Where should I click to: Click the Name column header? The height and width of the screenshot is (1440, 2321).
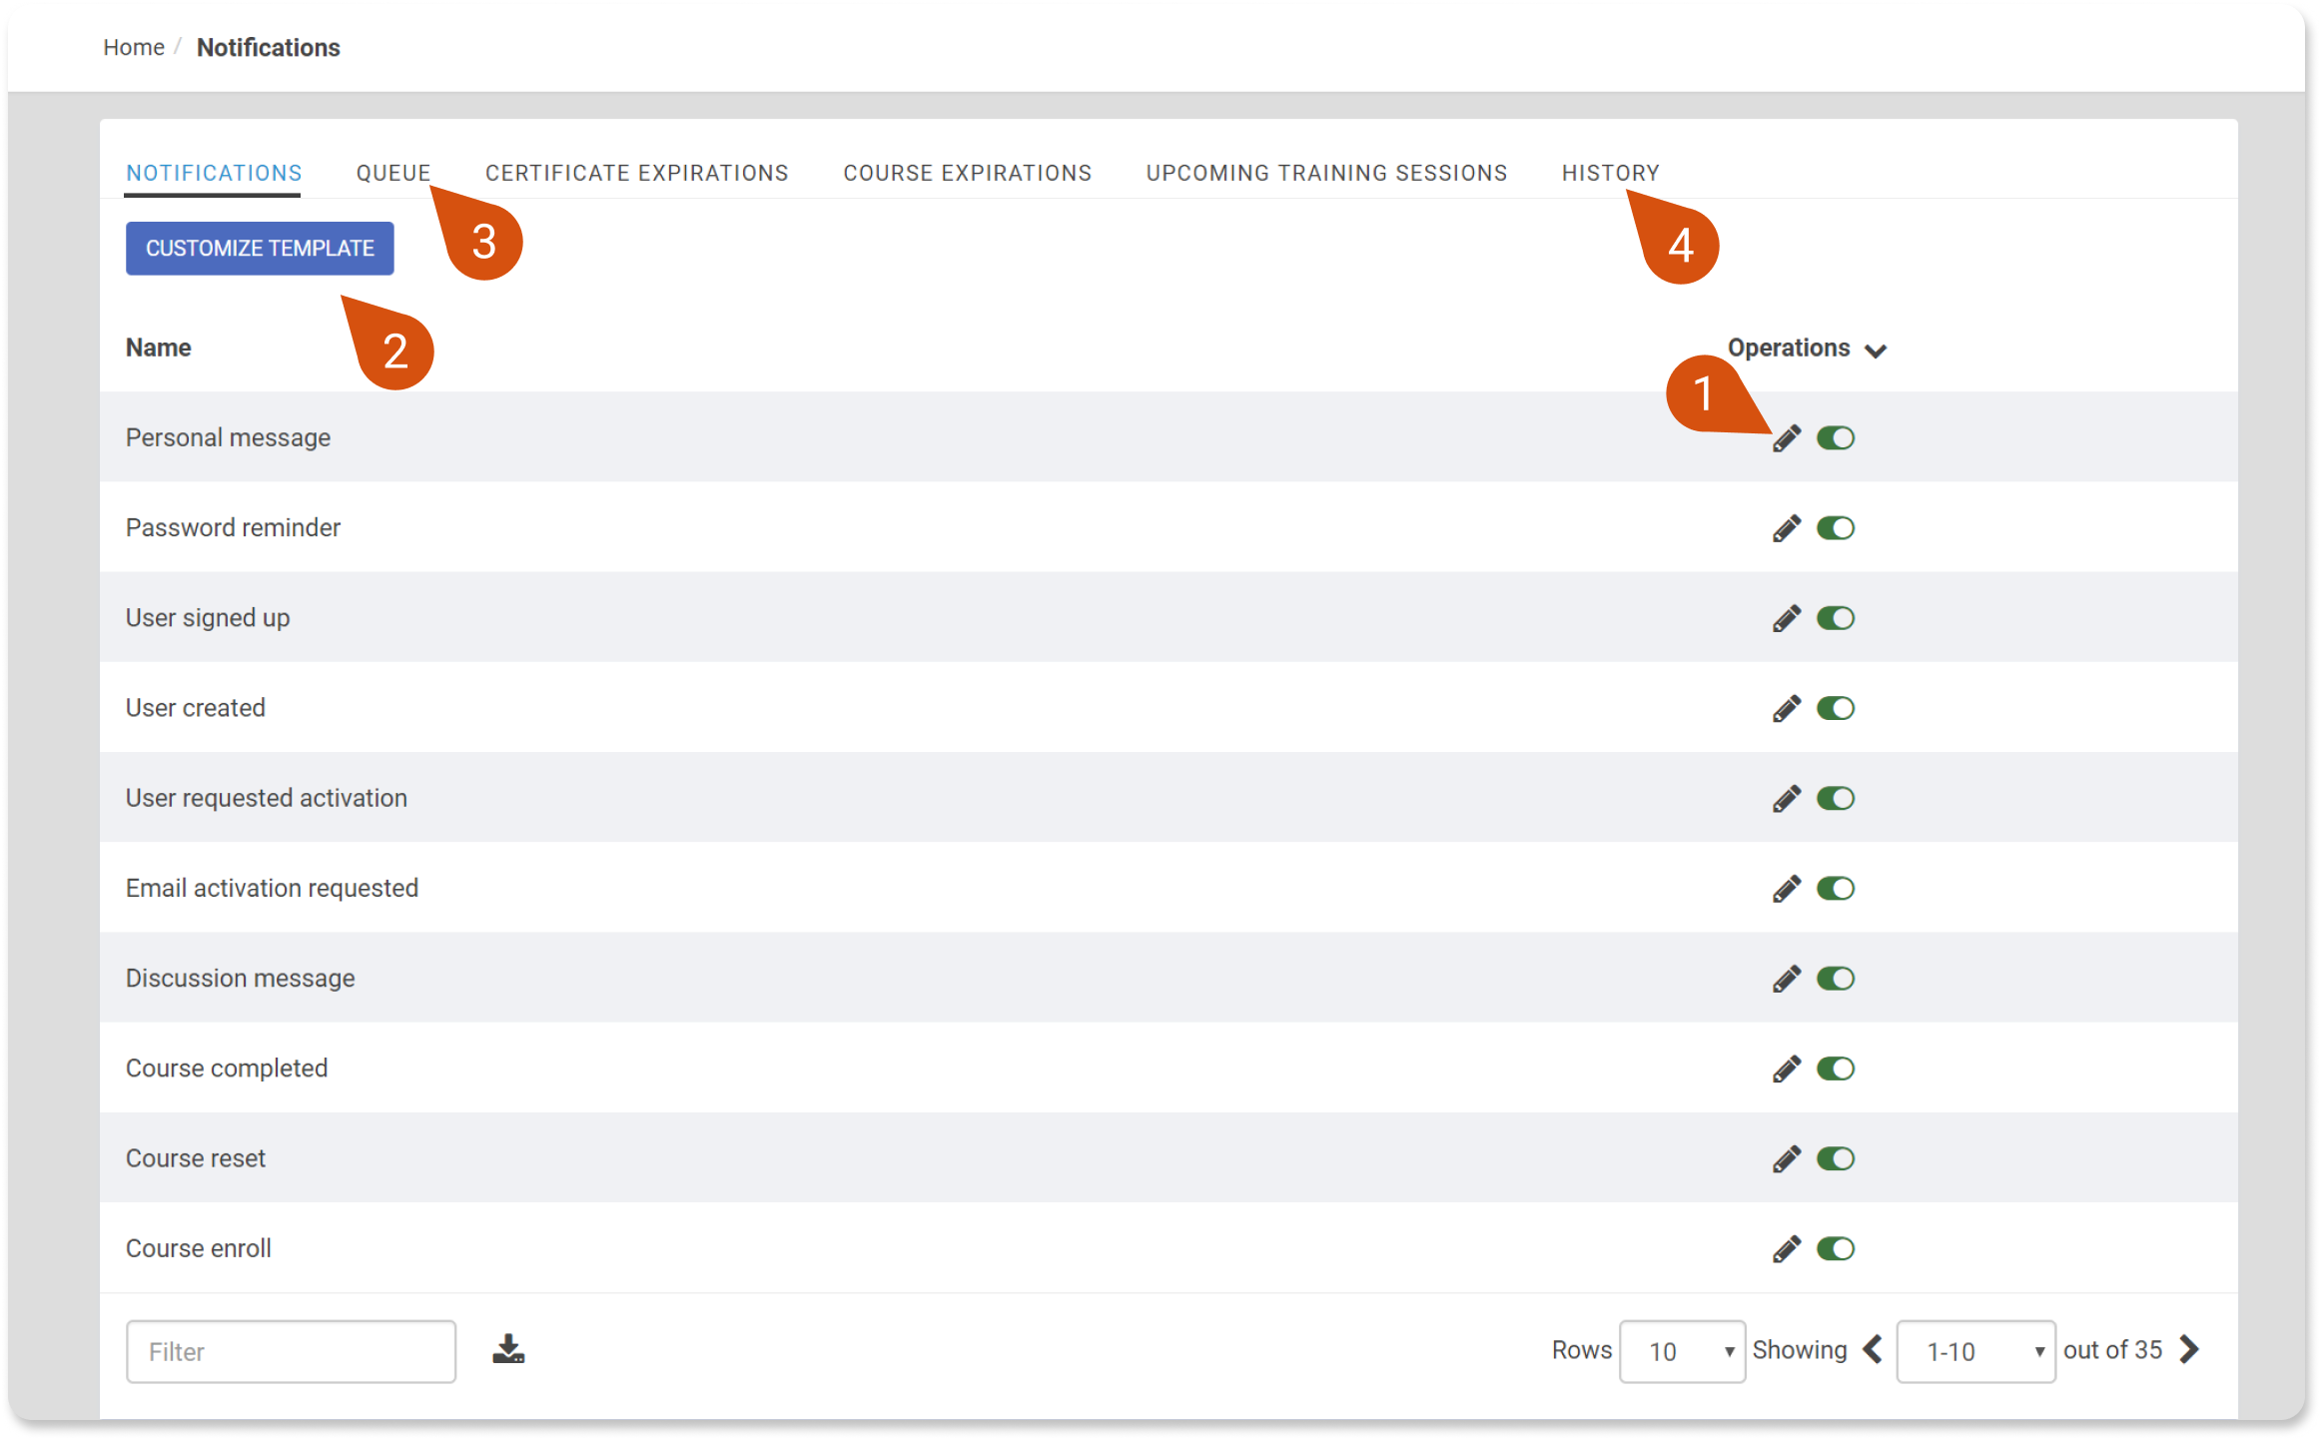click(x=158, y=348)
